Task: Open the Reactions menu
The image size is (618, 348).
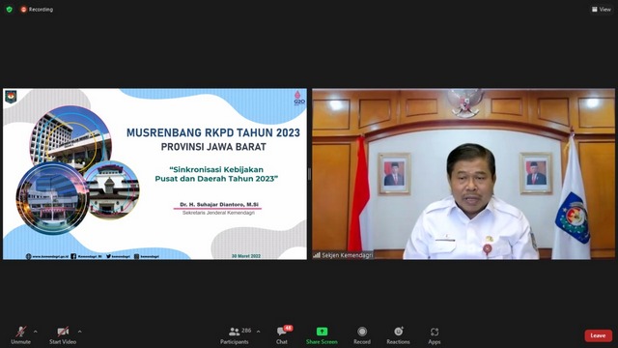Action: click(398, 335)
